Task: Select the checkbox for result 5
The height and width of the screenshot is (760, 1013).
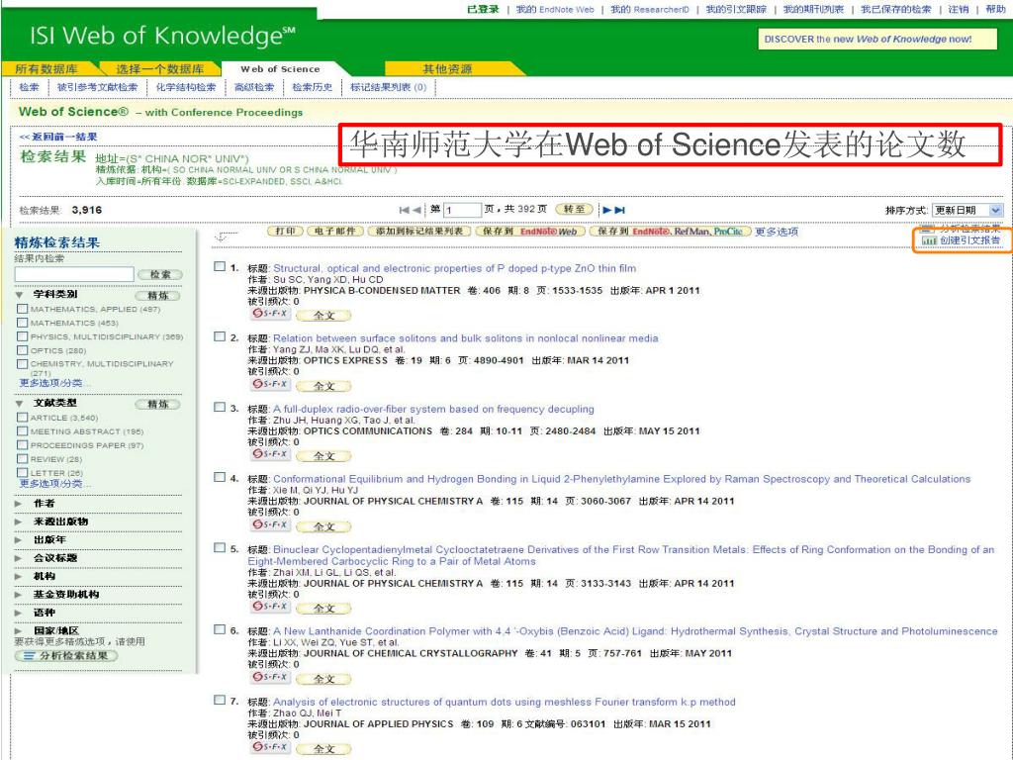Action: tap(220, 547)
